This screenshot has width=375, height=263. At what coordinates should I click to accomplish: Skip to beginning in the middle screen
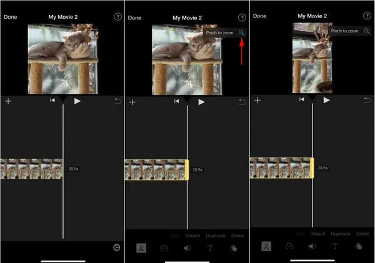click(x=176, y=101)
